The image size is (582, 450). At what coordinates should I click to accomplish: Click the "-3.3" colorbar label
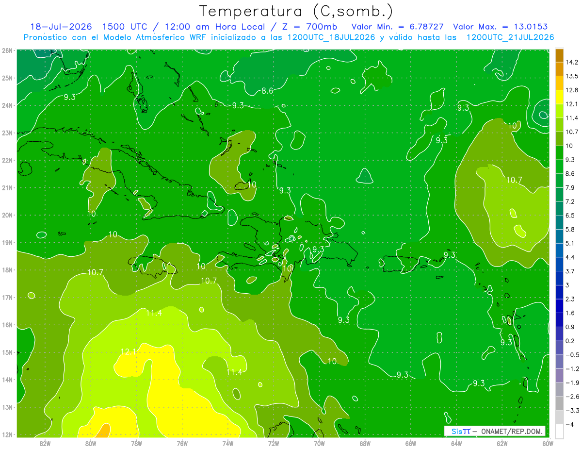572,410
